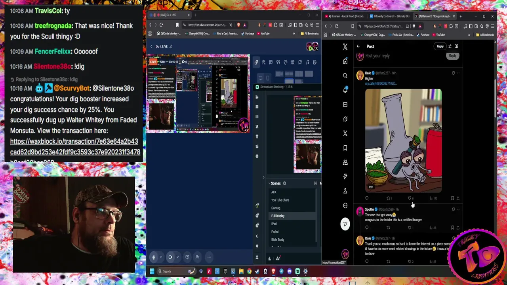Open the lightning bolt item in X sidebar

coord(345,177)
